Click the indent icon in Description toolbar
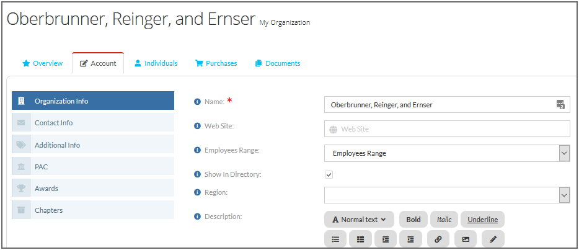 pos(386,239)
